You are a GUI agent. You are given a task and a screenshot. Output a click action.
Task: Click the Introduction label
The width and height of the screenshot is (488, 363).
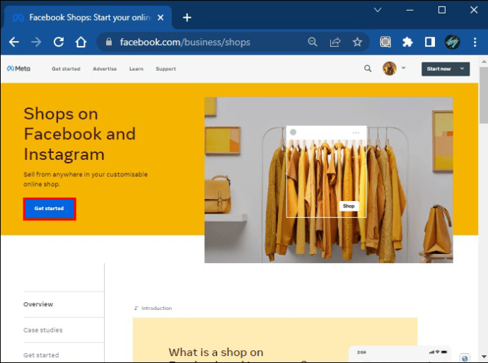click(156, 309)
